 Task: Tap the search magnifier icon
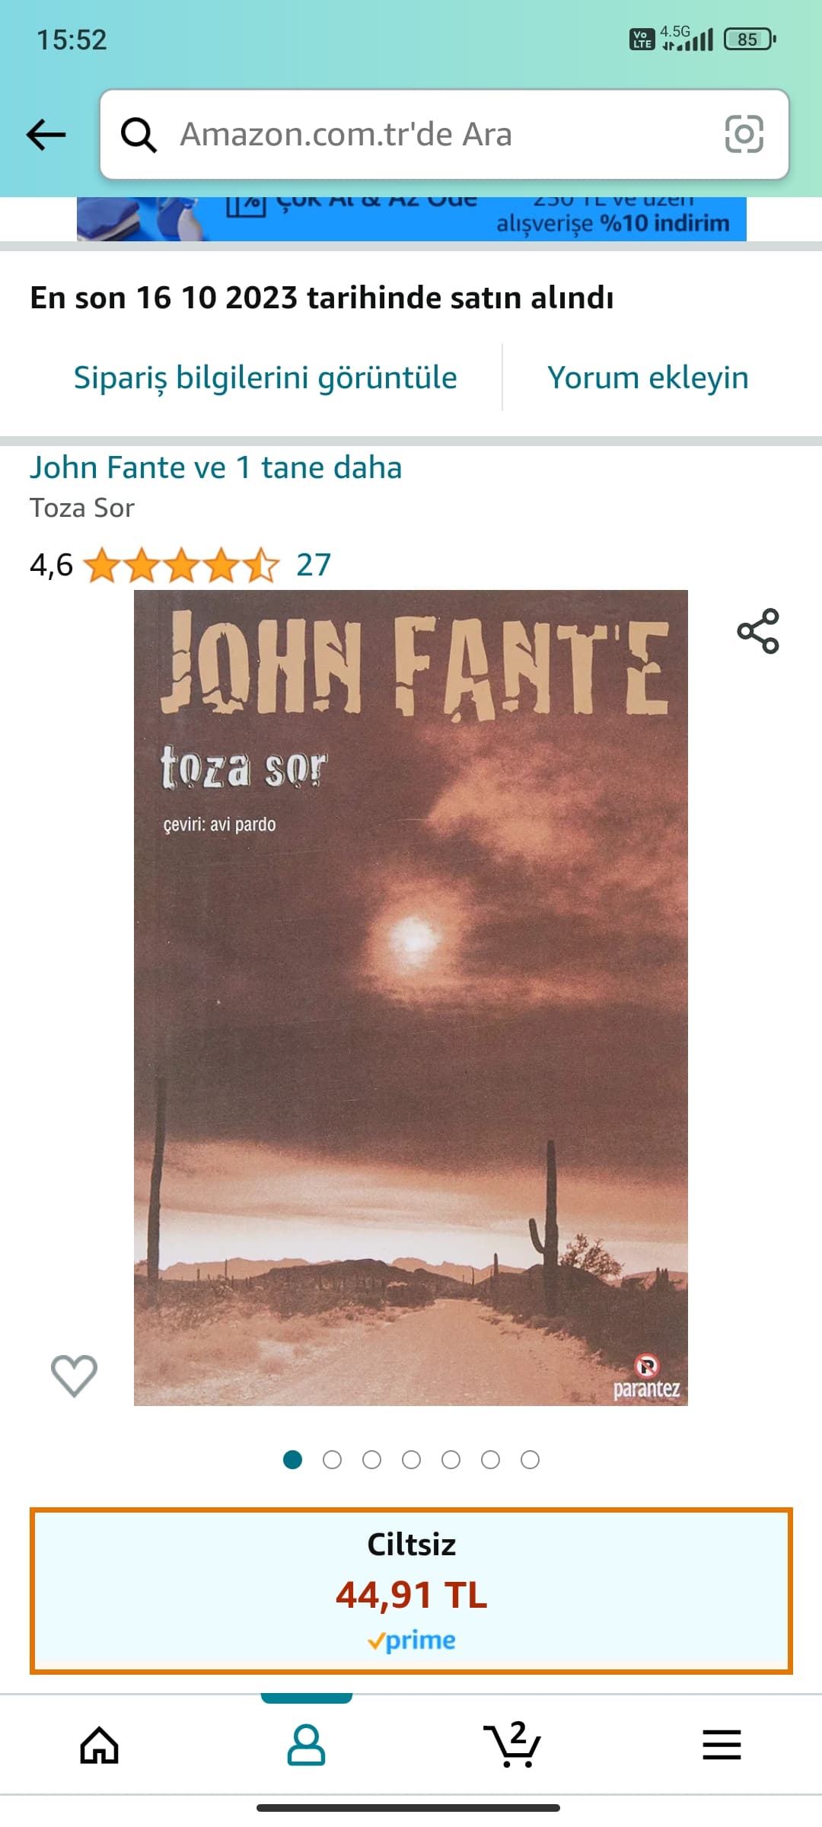(x=139, y=135)
